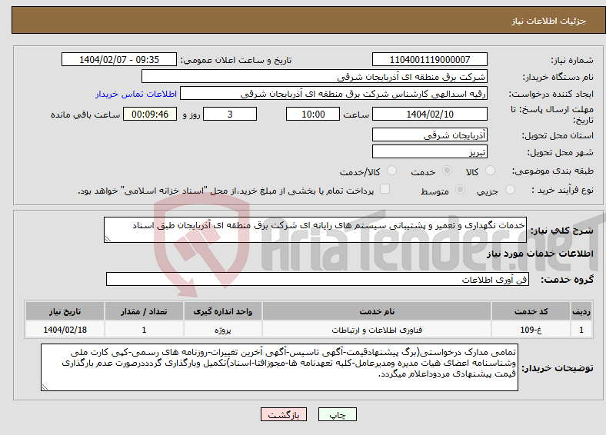The image size is (606, 435).
Task: Click the نوع فرآیند خرید label
Action: [x=562, y=190]
